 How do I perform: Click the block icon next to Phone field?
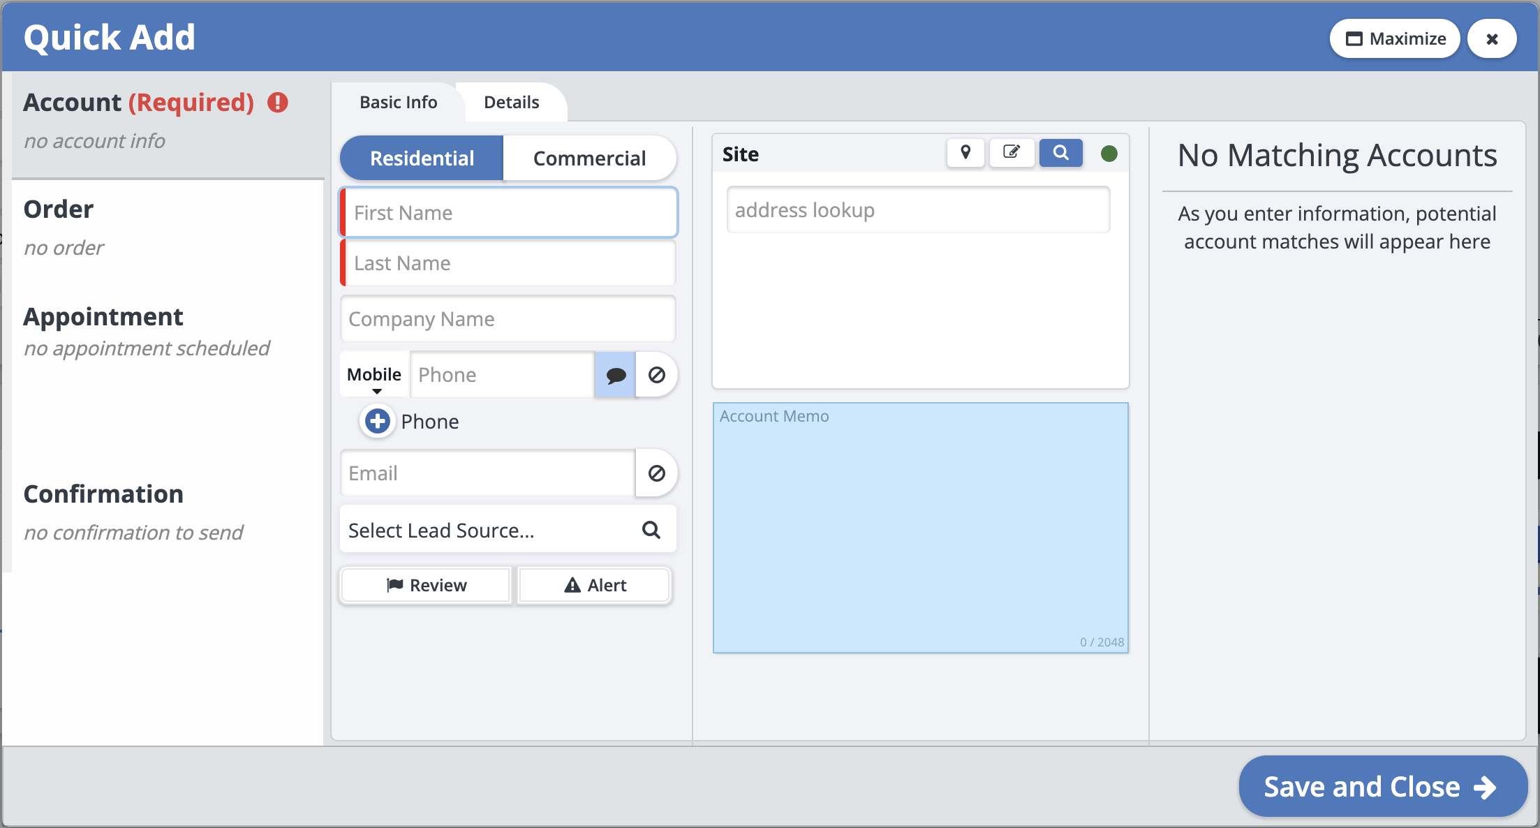(656, 375)
